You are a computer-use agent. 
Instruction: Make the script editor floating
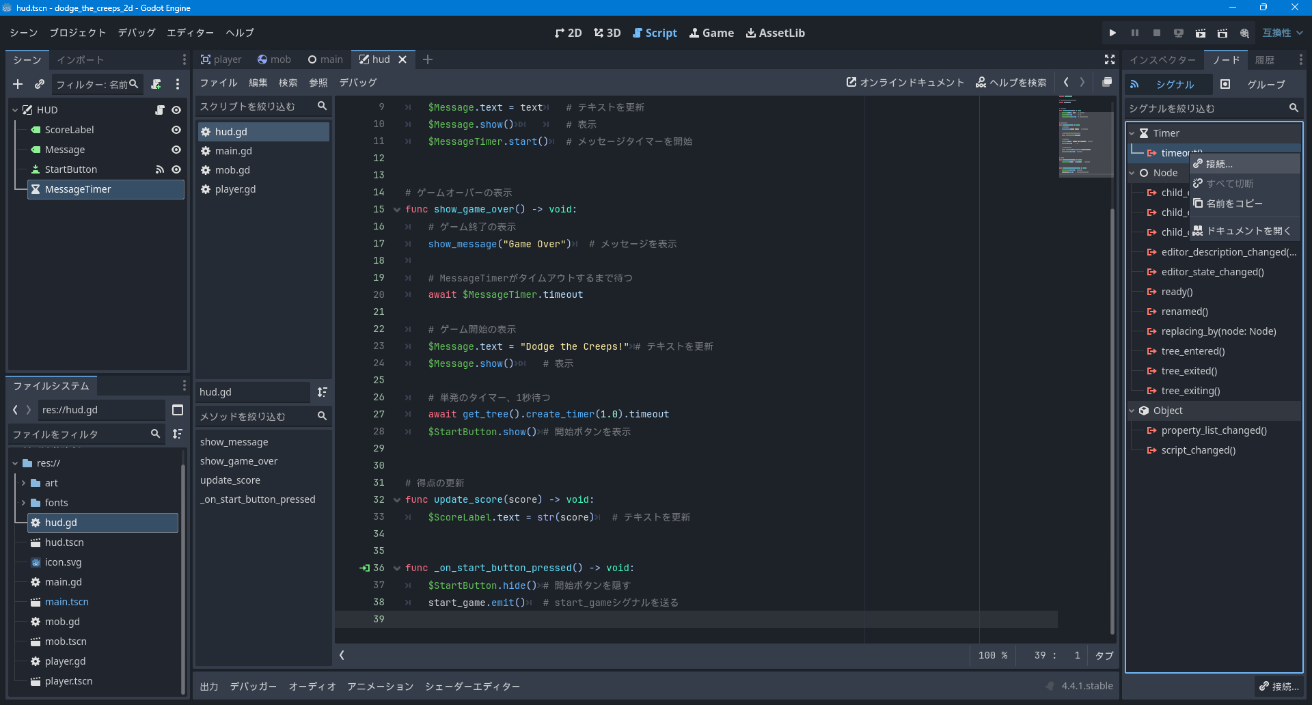pos(1107,83)
